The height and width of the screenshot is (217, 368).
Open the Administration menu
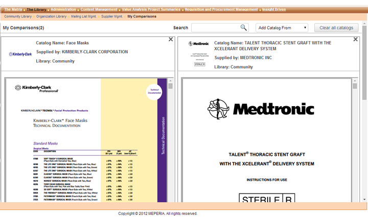(63, 9)
